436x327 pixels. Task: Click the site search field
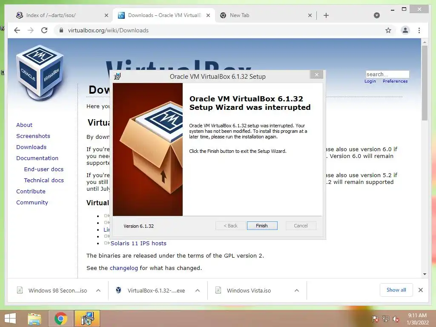pyautogui.click(x=387, y=74)
